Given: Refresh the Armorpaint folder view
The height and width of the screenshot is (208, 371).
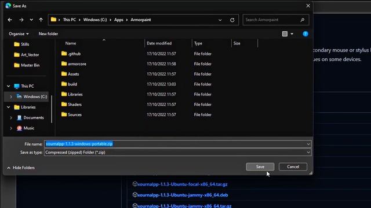Looking at the screenshot, I should pyautogui.click(x=232, y=20).
